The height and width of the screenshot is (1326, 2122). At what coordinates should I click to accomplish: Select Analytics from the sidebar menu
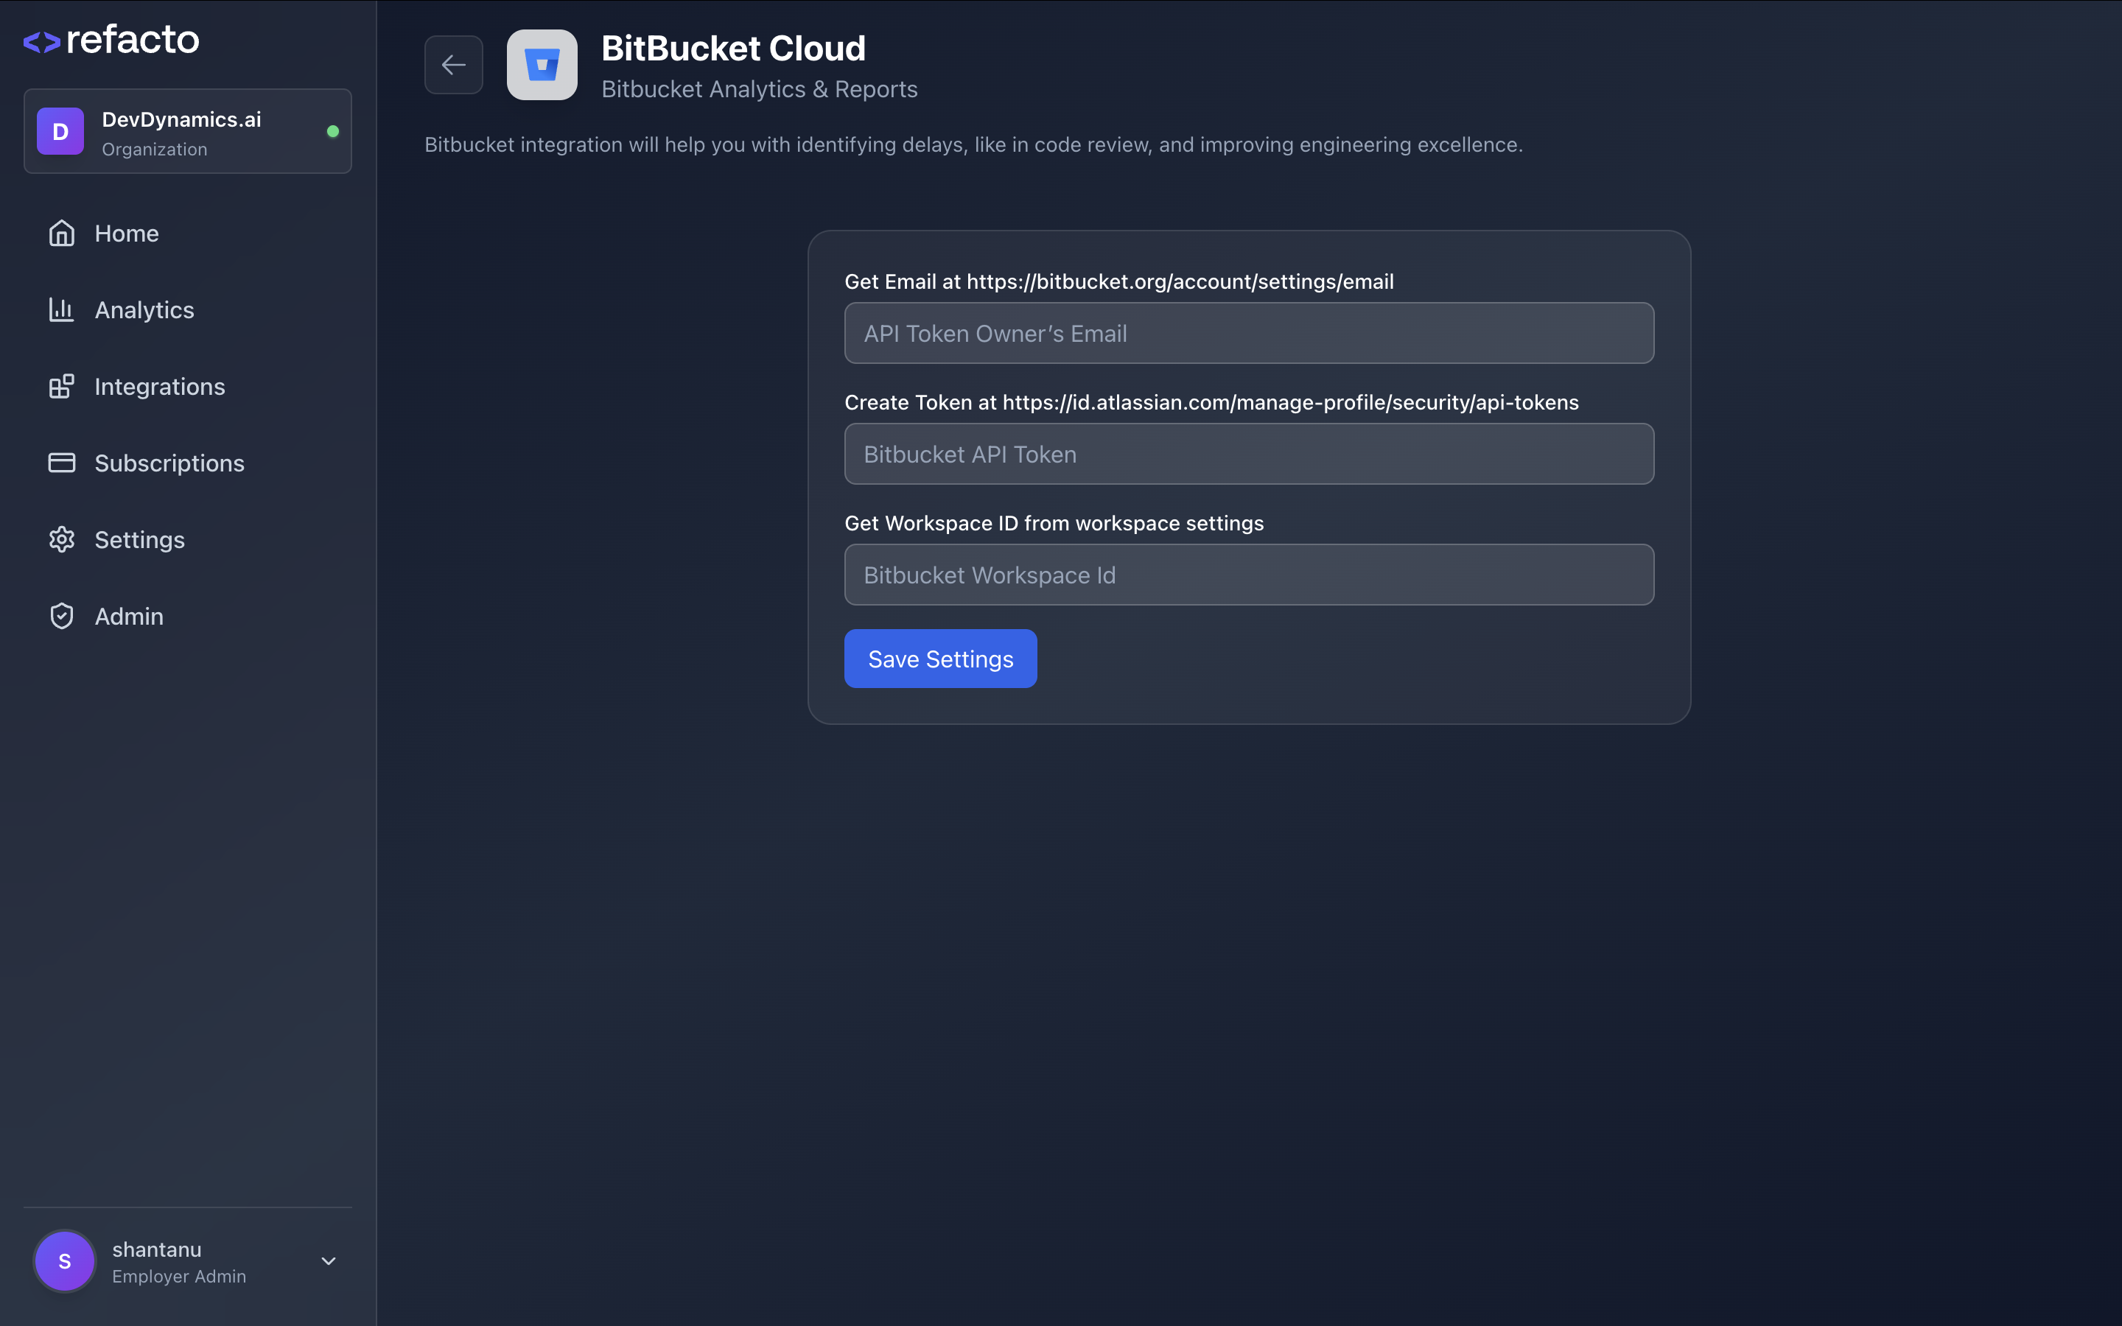pos(144,309)
